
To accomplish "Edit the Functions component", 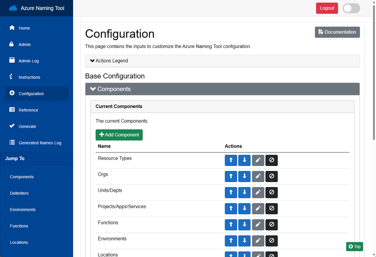I will 258,225.
